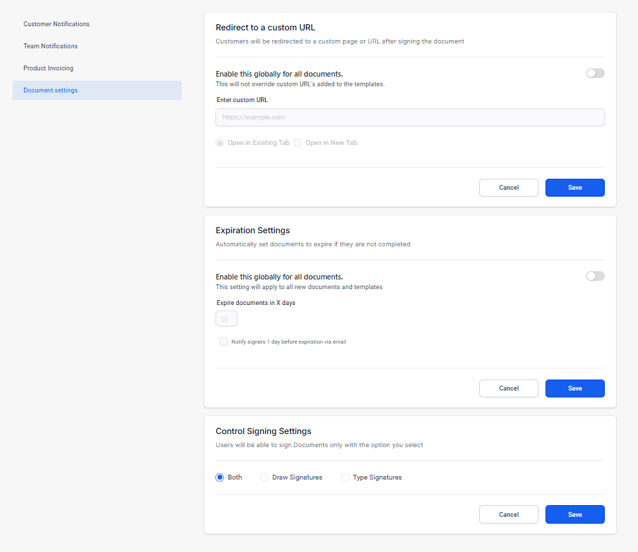This screenshot has height=552, width=638.
Task: Cancel changes in Control Signing Settings
Action: click(508, 515)
